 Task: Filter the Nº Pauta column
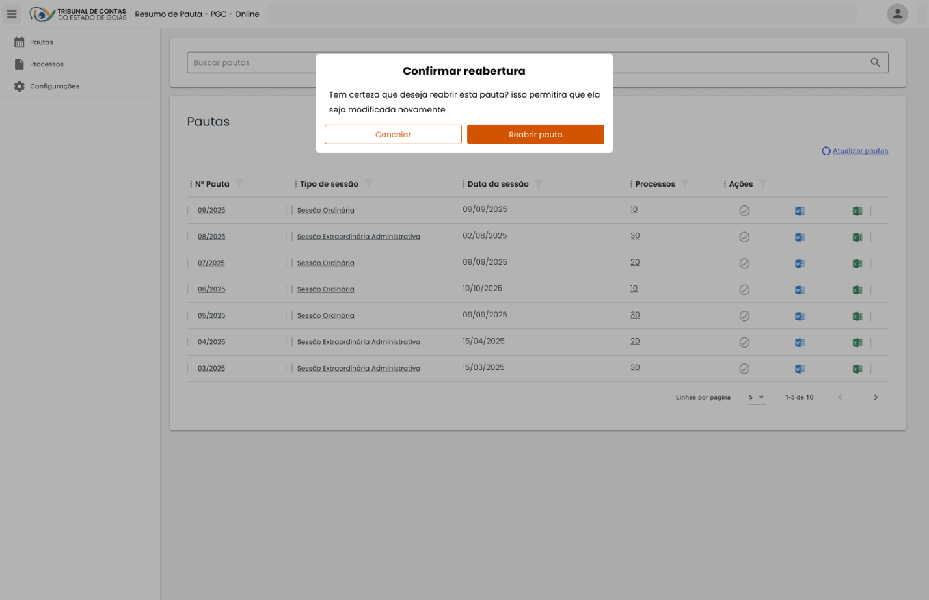(x=239, y=184)
